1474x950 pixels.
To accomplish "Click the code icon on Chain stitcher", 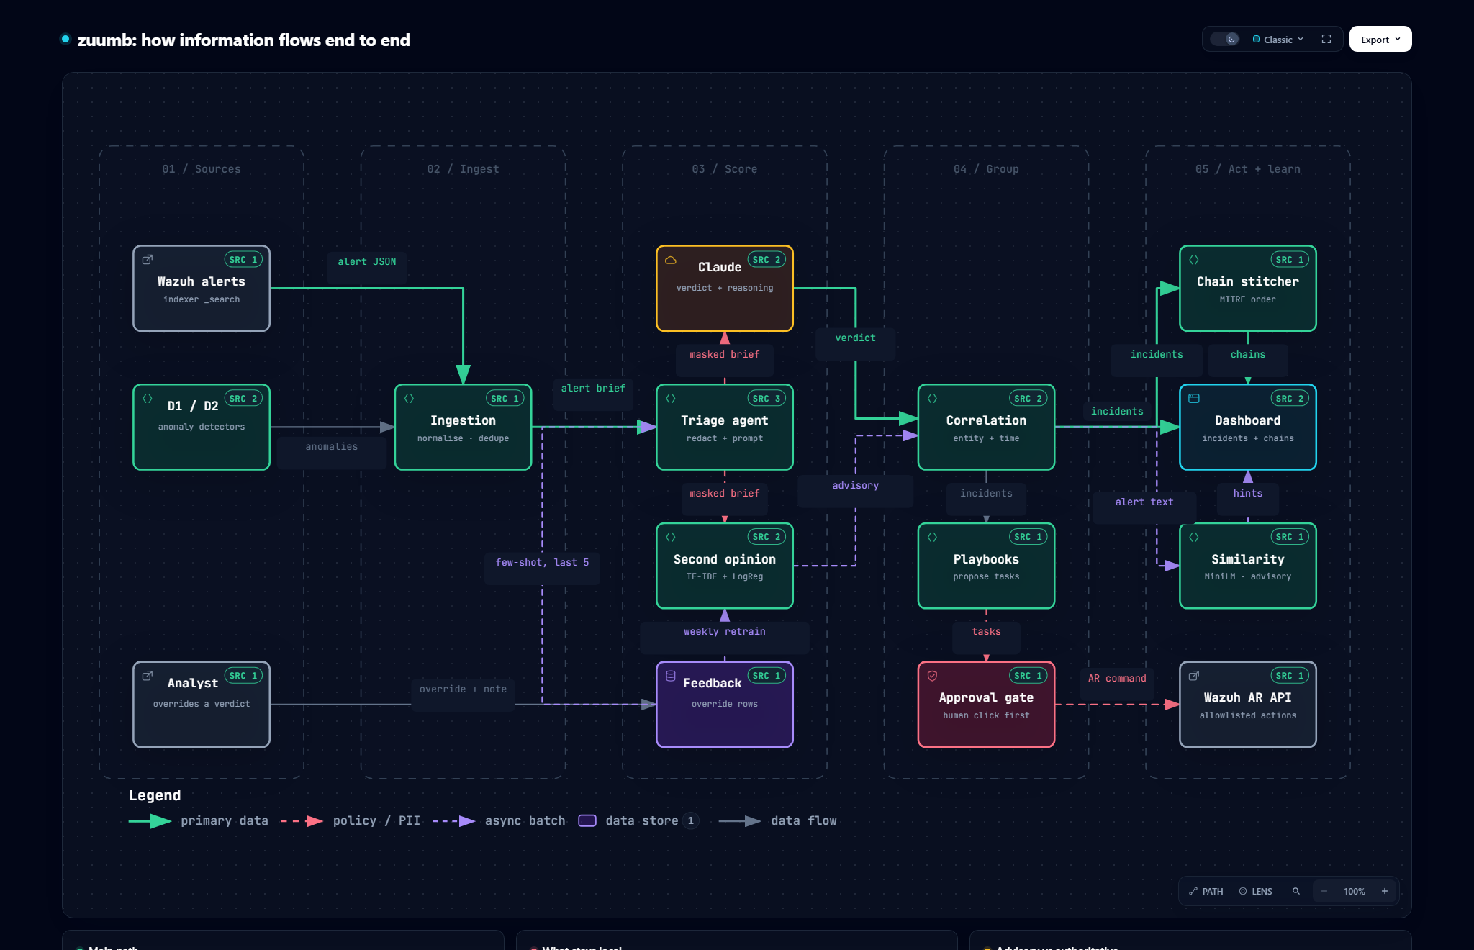I will [x=1194, y=260].
